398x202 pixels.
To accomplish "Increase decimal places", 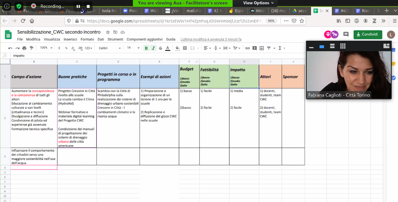I will point(80,48).
